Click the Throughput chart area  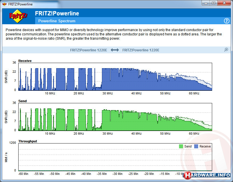[x=115, y=157]
